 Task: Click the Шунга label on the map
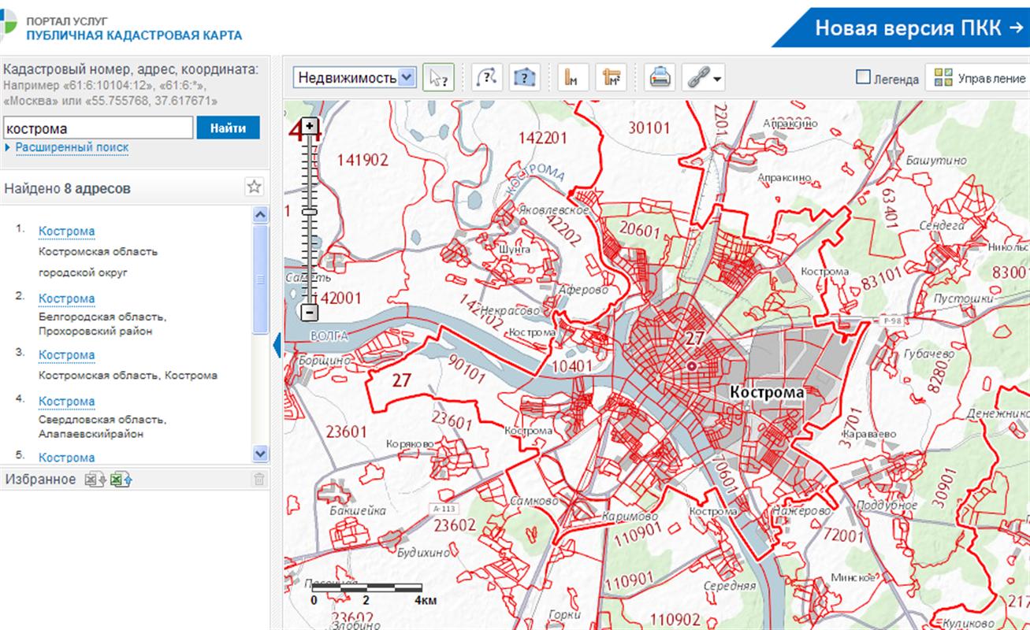(514, 249)
